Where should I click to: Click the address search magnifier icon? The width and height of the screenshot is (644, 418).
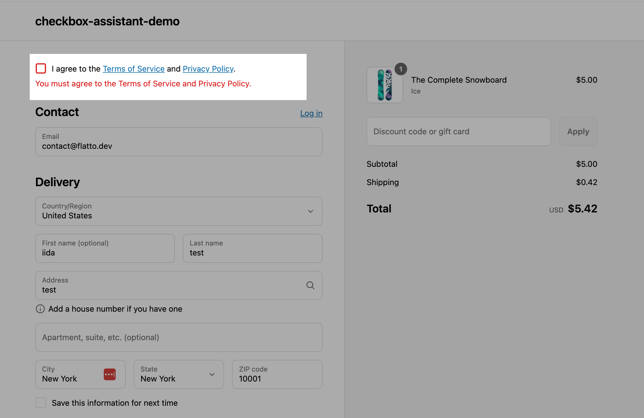pos(310,285)
